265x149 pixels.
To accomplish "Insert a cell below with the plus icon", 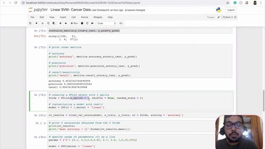I will pos(36,23).
